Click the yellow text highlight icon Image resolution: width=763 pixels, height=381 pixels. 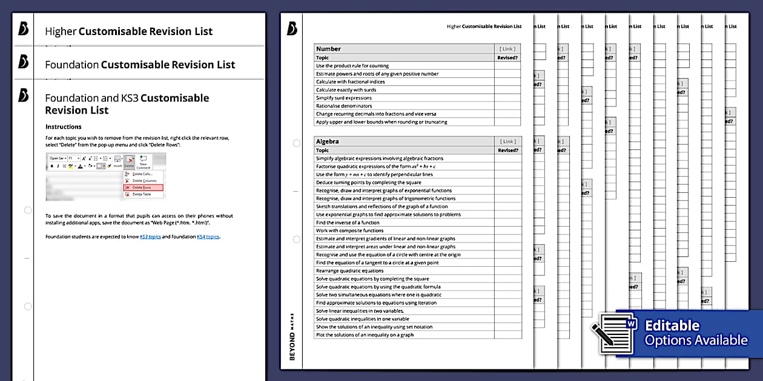[x=71, y=166]
